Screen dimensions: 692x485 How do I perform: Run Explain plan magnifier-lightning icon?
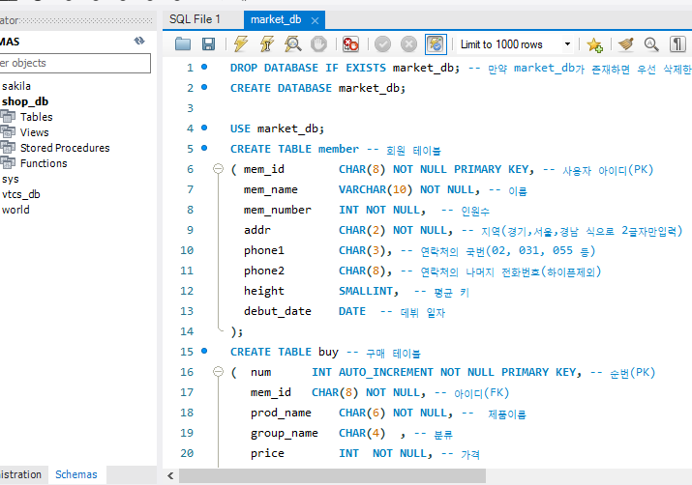pyautogui.click(x=292, y=44)
